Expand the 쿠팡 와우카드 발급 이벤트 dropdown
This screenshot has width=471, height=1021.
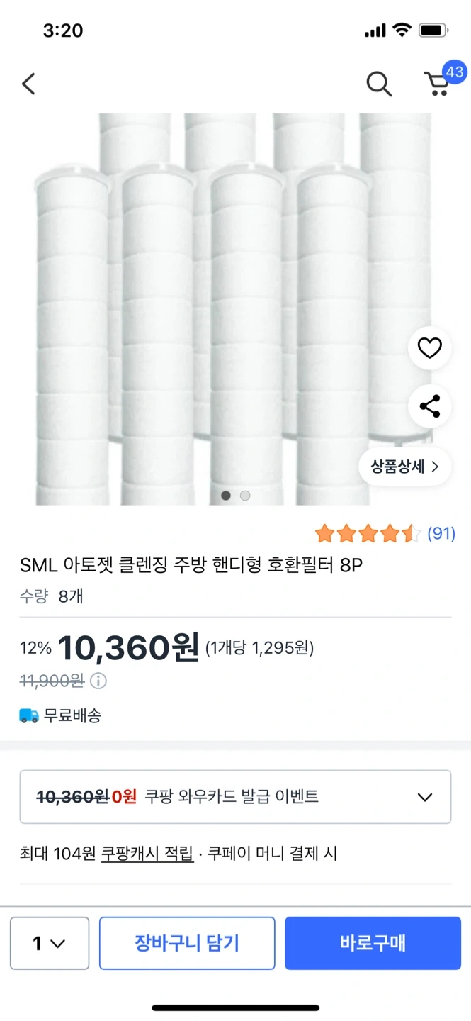235,797
